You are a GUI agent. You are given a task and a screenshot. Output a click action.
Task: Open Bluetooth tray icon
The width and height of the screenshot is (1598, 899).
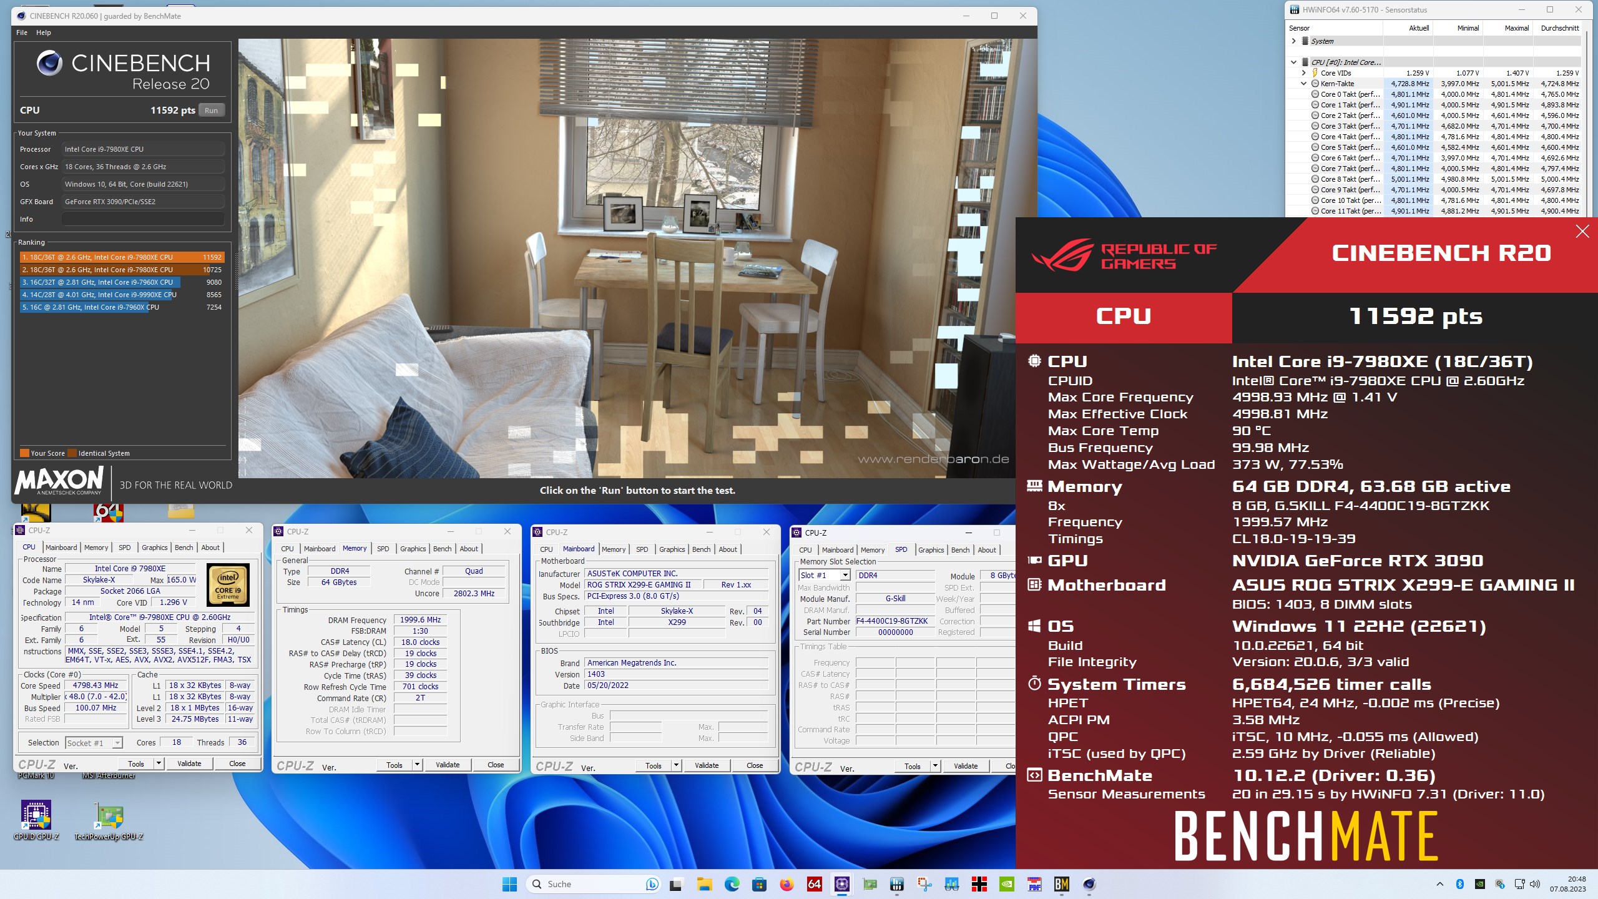(1459, 884)
